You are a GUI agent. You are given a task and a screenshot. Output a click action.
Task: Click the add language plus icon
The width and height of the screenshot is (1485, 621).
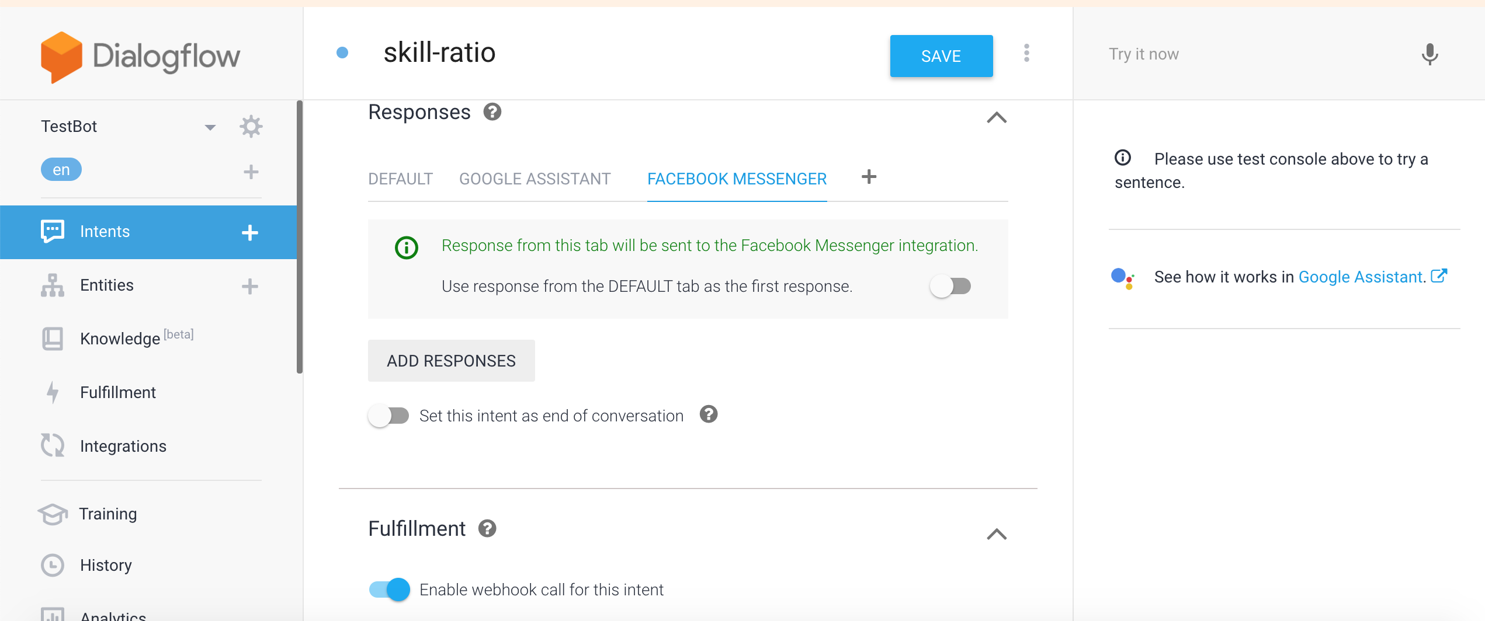tap(251, 172)
